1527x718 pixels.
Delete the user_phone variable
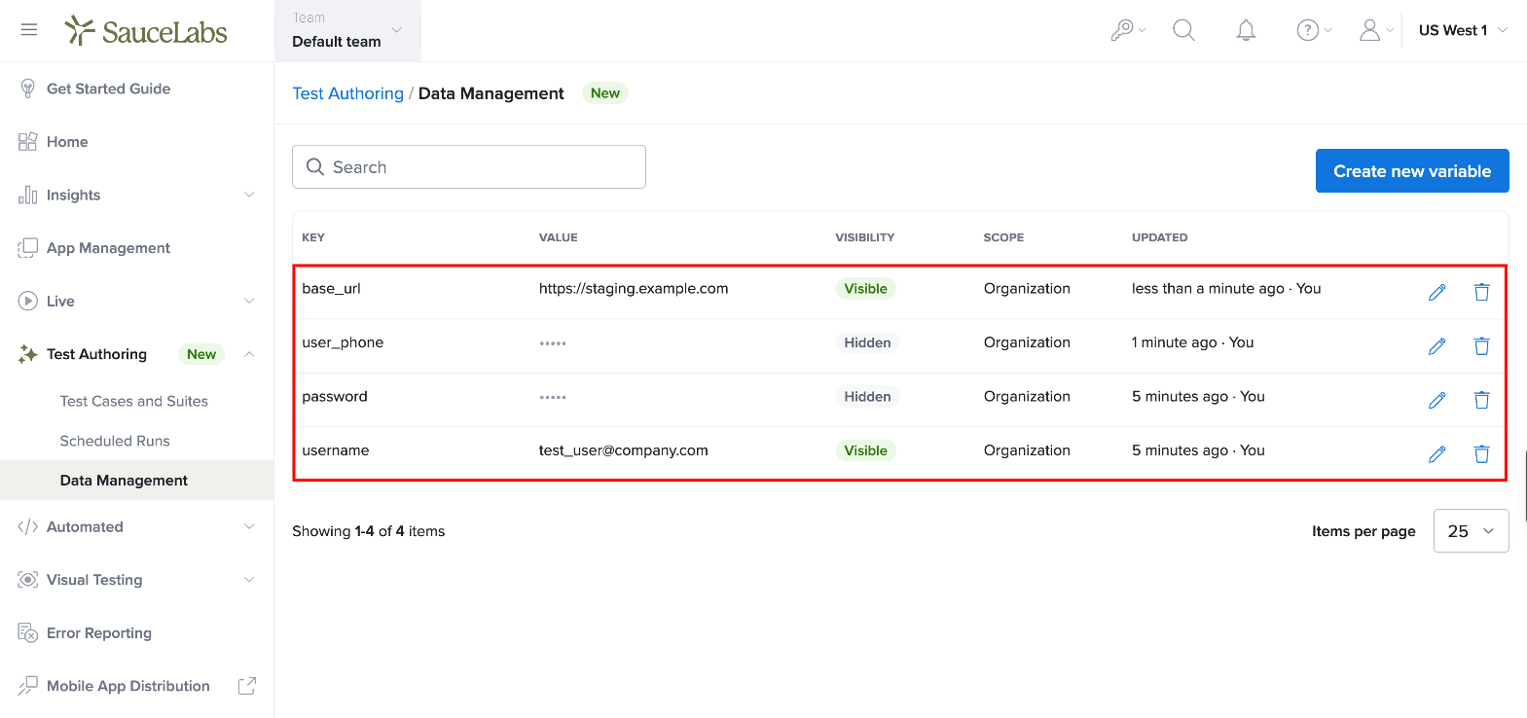point(1481,346)
